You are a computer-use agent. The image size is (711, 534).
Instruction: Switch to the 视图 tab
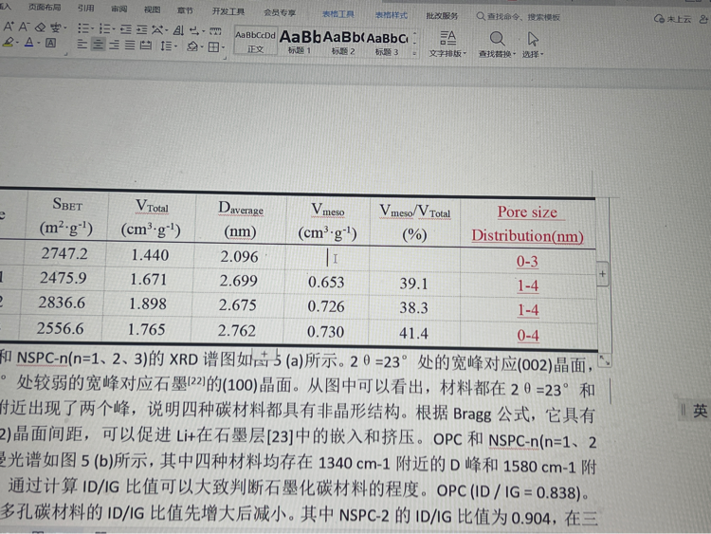point(152,9)
